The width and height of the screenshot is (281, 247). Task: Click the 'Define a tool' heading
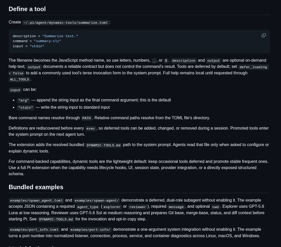click(x=27, y=9)
